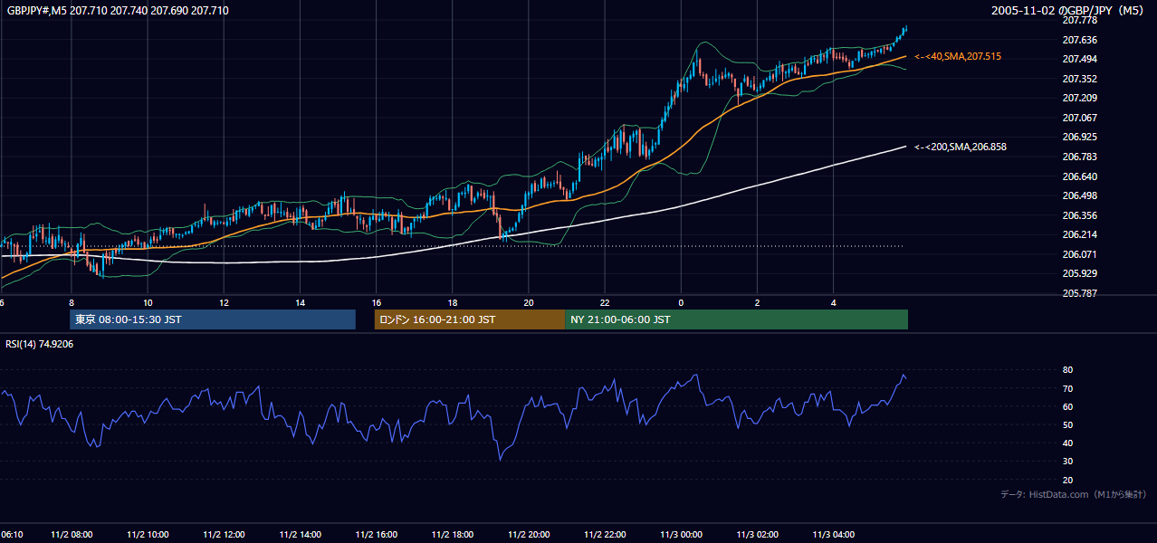Screen dimensions: 1157x543
Task: Click RSI scale value 30
Action: click(1068, 462)
